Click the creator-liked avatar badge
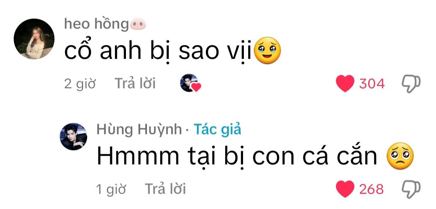 click(191, 83)
